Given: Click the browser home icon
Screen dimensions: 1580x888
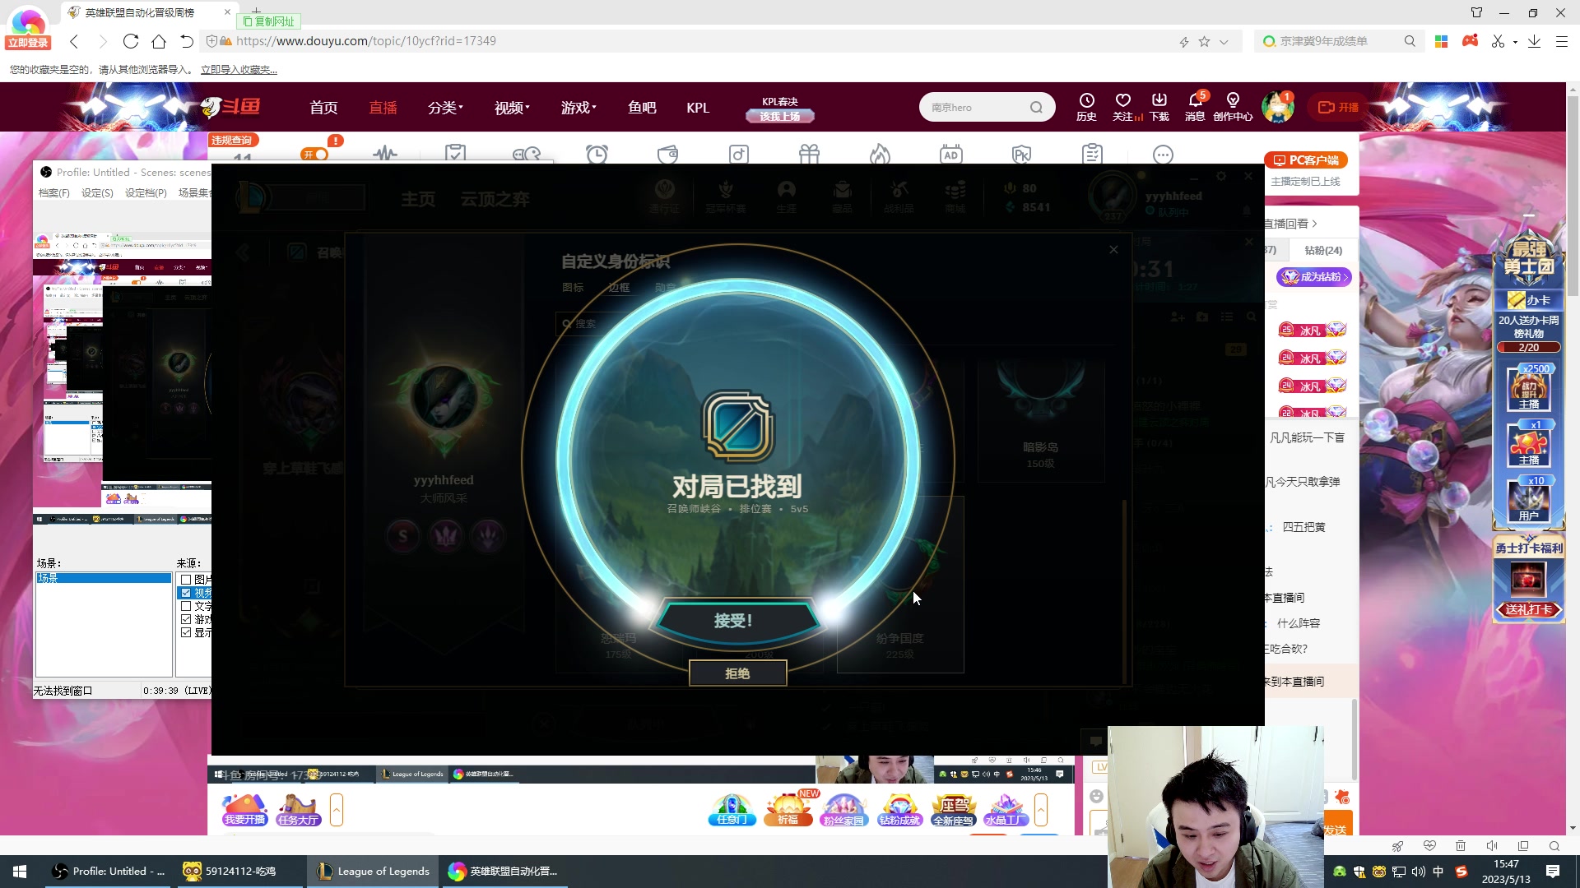Looking at the screenshot, I should (159, 41).
